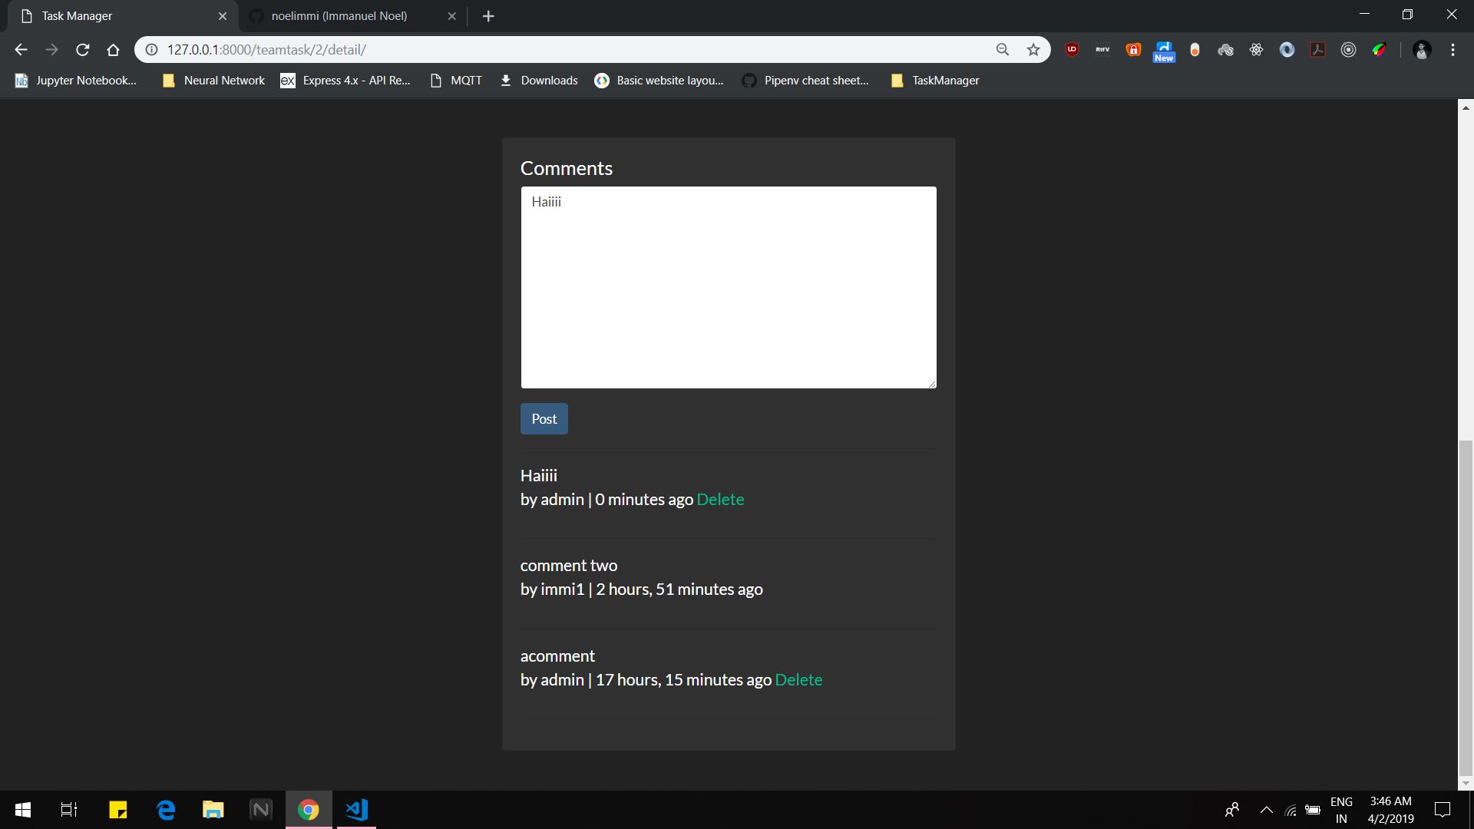Open Task View on the taskbar
Screen dimensions: 1474x829
[x=69, y=810]
